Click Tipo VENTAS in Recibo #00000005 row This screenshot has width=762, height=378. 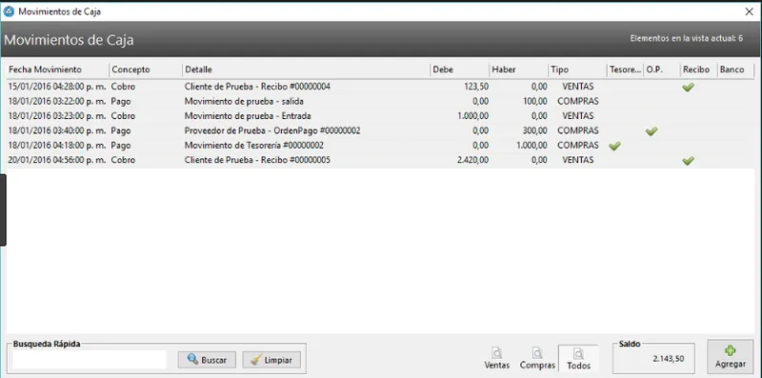(578, 160)
